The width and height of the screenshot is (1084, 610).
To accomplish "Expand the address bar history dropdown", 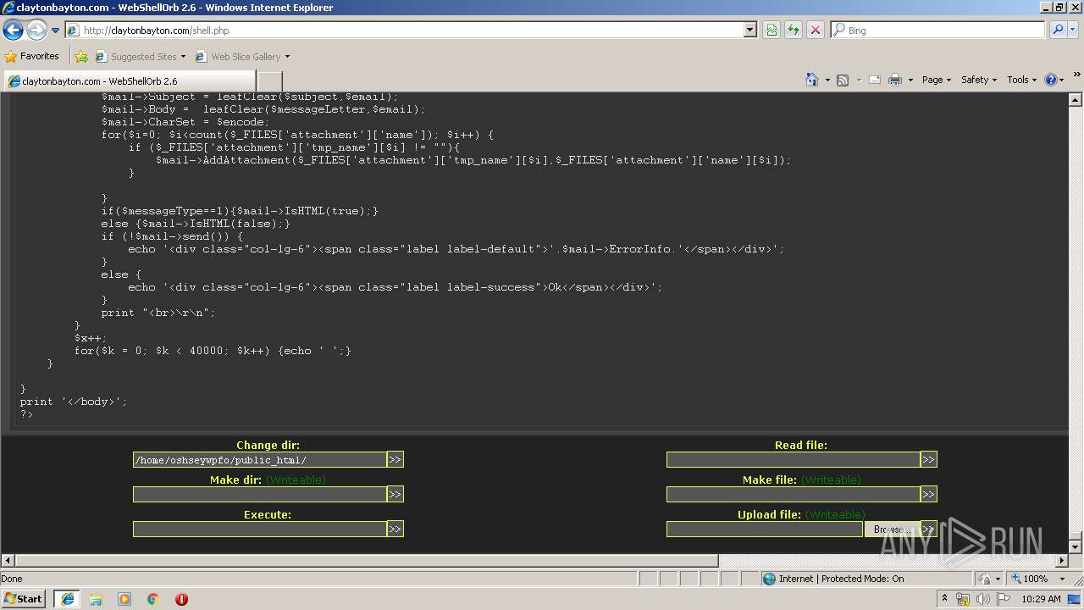I will pos(750,30).
